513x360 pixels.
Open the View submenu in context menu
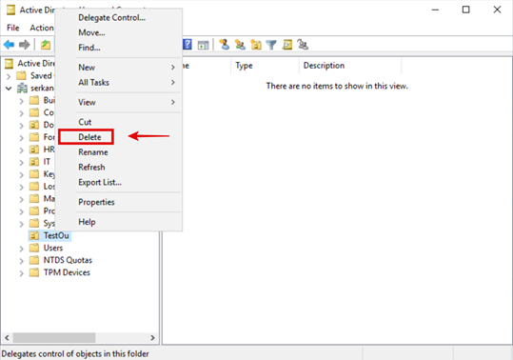tap(119, 103)
